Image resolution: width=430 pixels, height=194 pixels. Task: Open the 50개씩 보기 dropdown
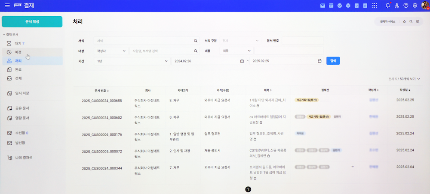(410, 79)
